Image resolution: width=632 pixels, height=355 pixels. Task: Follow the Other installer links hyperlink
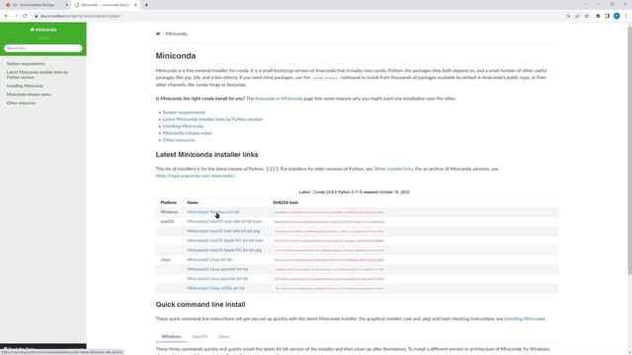pyautogui.click(x=393, y=169)
